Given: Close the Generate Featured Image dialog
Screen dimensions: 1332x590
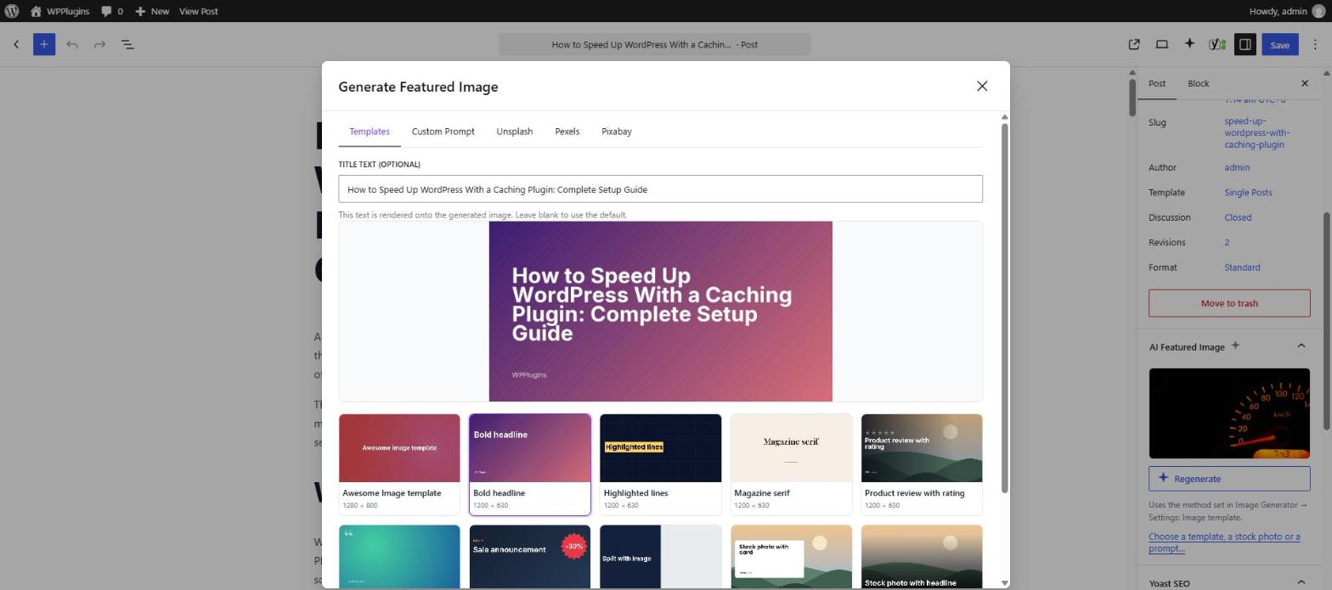Looking at the screenshot, I should tap(982, 86).
